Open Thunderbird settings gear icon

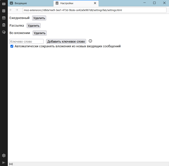[x=4, y=155]
